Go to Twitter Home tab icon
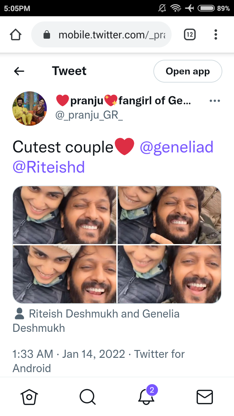The image size is (234, 416). pos(29,397)
